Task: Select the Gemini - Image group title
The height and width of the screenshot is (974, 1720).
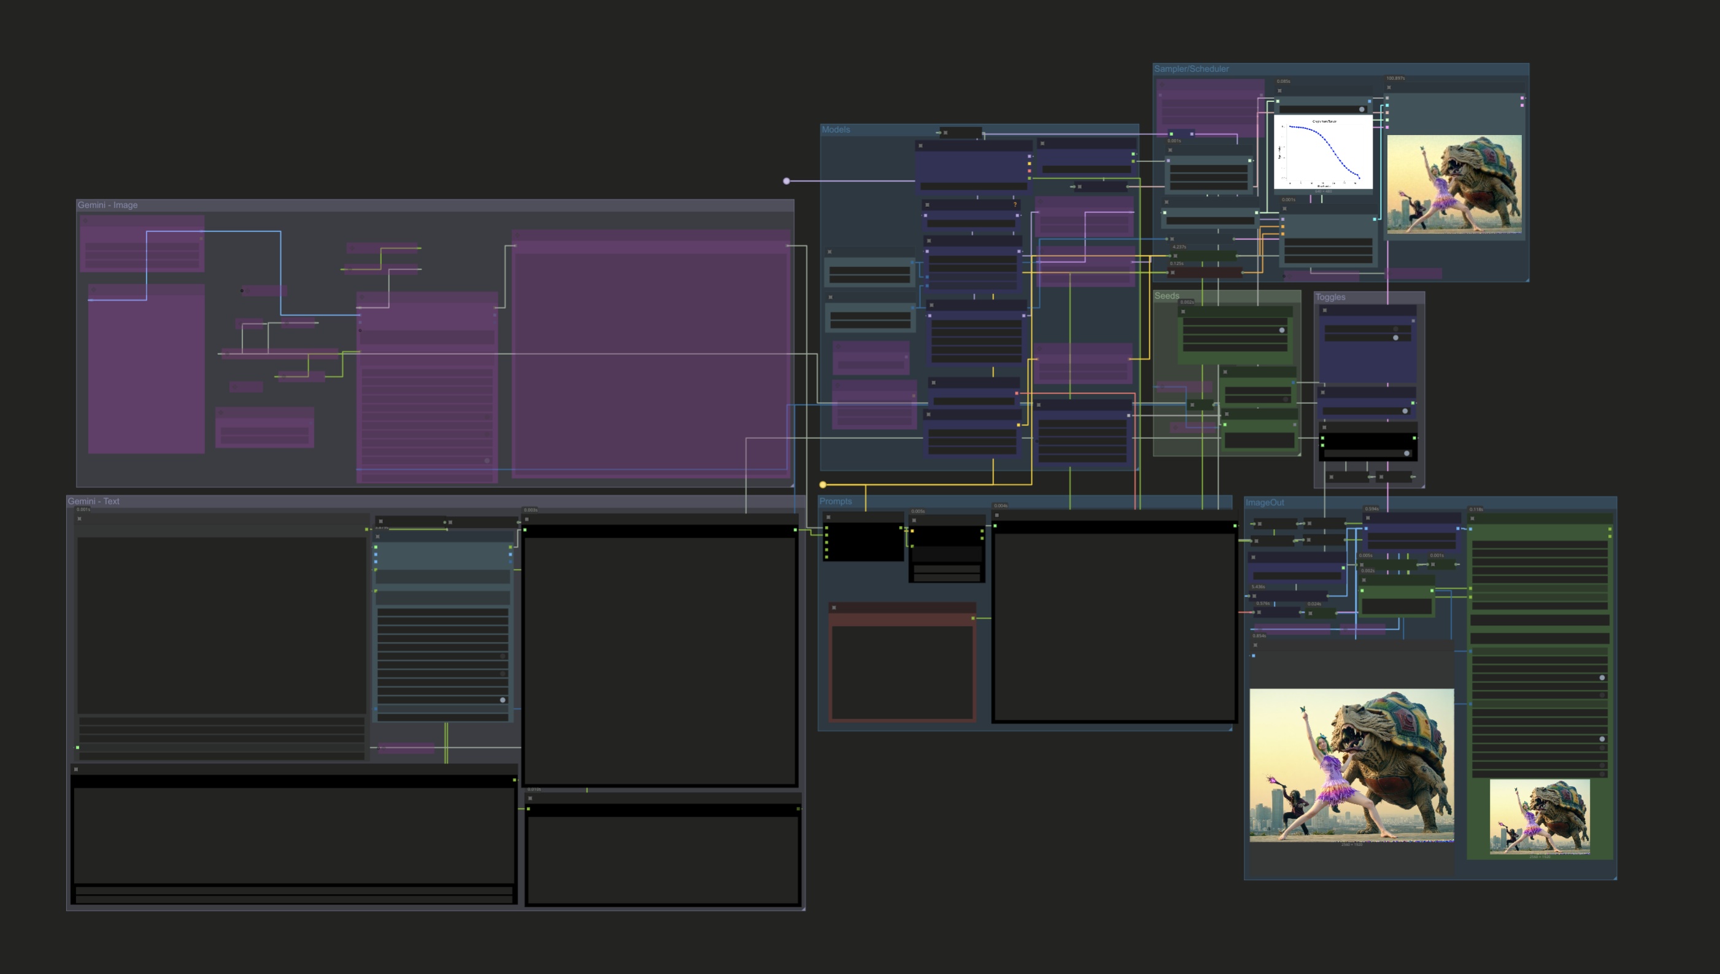Action: point(107,206)
